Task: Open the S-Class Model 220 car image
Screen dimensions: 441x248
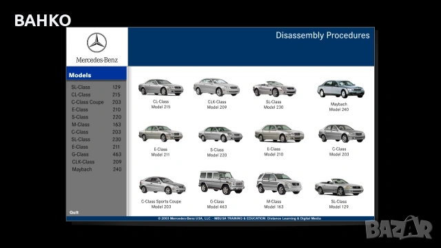Action: tap(220, 134)
